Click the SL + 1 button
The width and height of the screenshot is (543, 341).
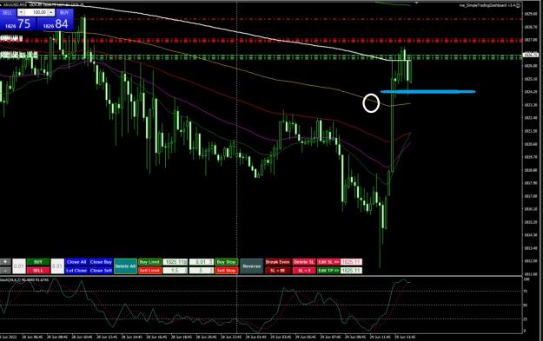click(304, 271)
